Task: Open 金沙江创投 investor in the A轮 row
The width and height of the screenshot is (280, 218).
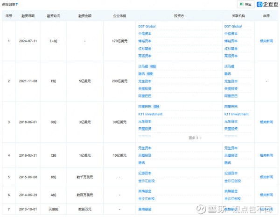Action: pos(146,199)
